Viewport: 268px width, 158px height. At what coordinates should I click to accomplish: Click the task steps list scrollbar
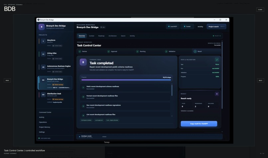(172, 90)
